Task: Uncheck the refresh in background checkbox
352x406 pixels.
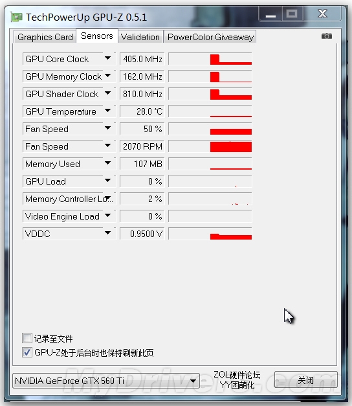Action: click(27, 352)
